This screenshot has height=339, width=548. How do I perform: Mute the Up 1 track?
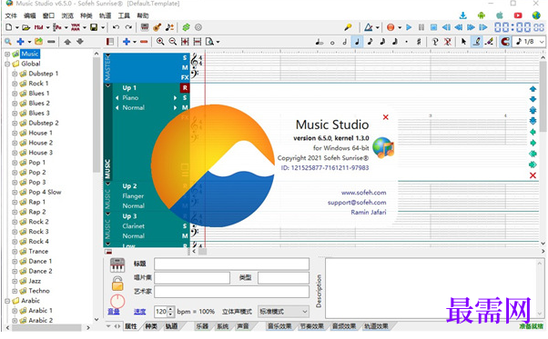click(185, 107)
